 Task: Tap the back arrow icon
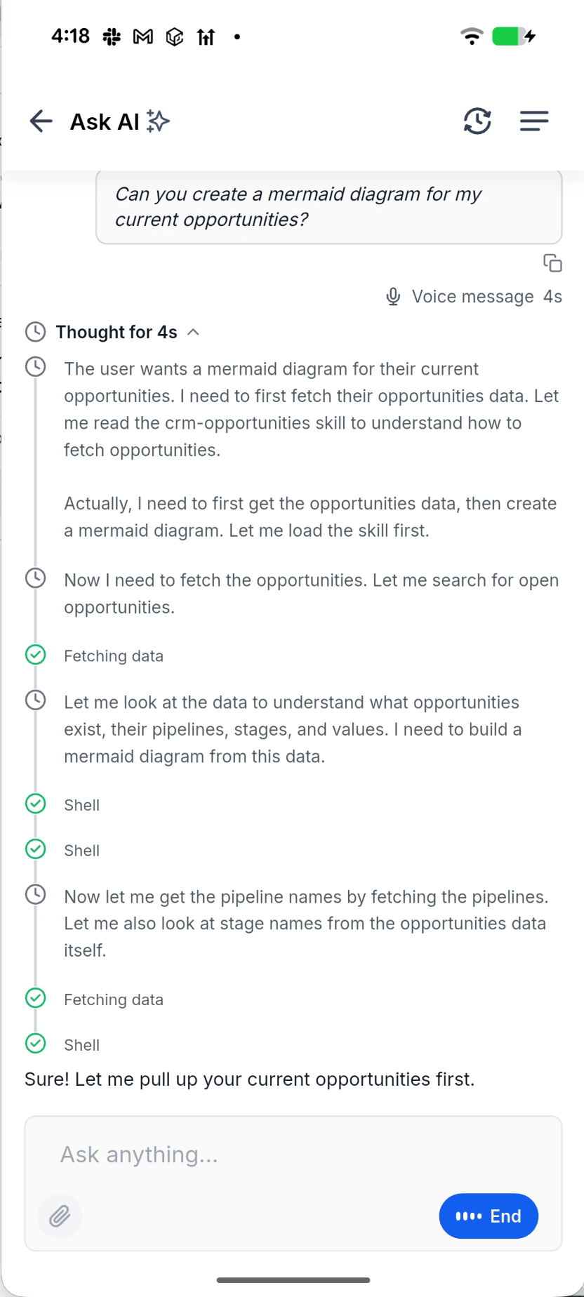pyautogui.click(x=41, y=121)
